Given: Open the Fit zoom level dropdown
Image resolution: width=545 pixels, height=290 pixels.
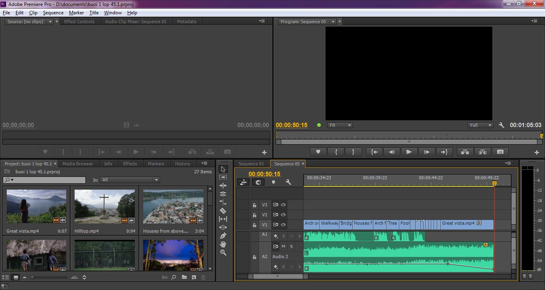Looking at the screenshot, I should (340, 125).
